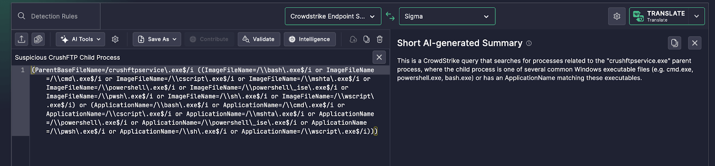Screen dimensions: 715x166
Task: Expand the AI Tools dropdown
Action: tap(81, 39)
